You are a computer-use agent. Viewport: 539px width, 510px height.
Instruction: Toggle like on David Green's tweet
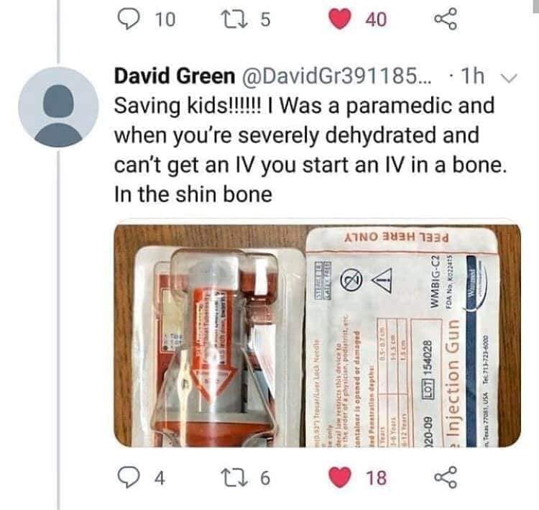point(340,478)
